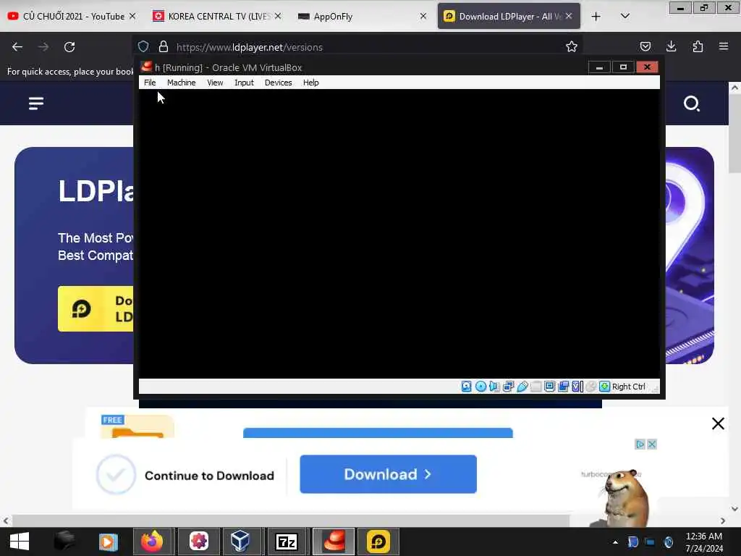Click the network adapters icon in VirtualBox status bar
Image resolution: width=741 pixels, height=556 pixels.
[509, 387]
